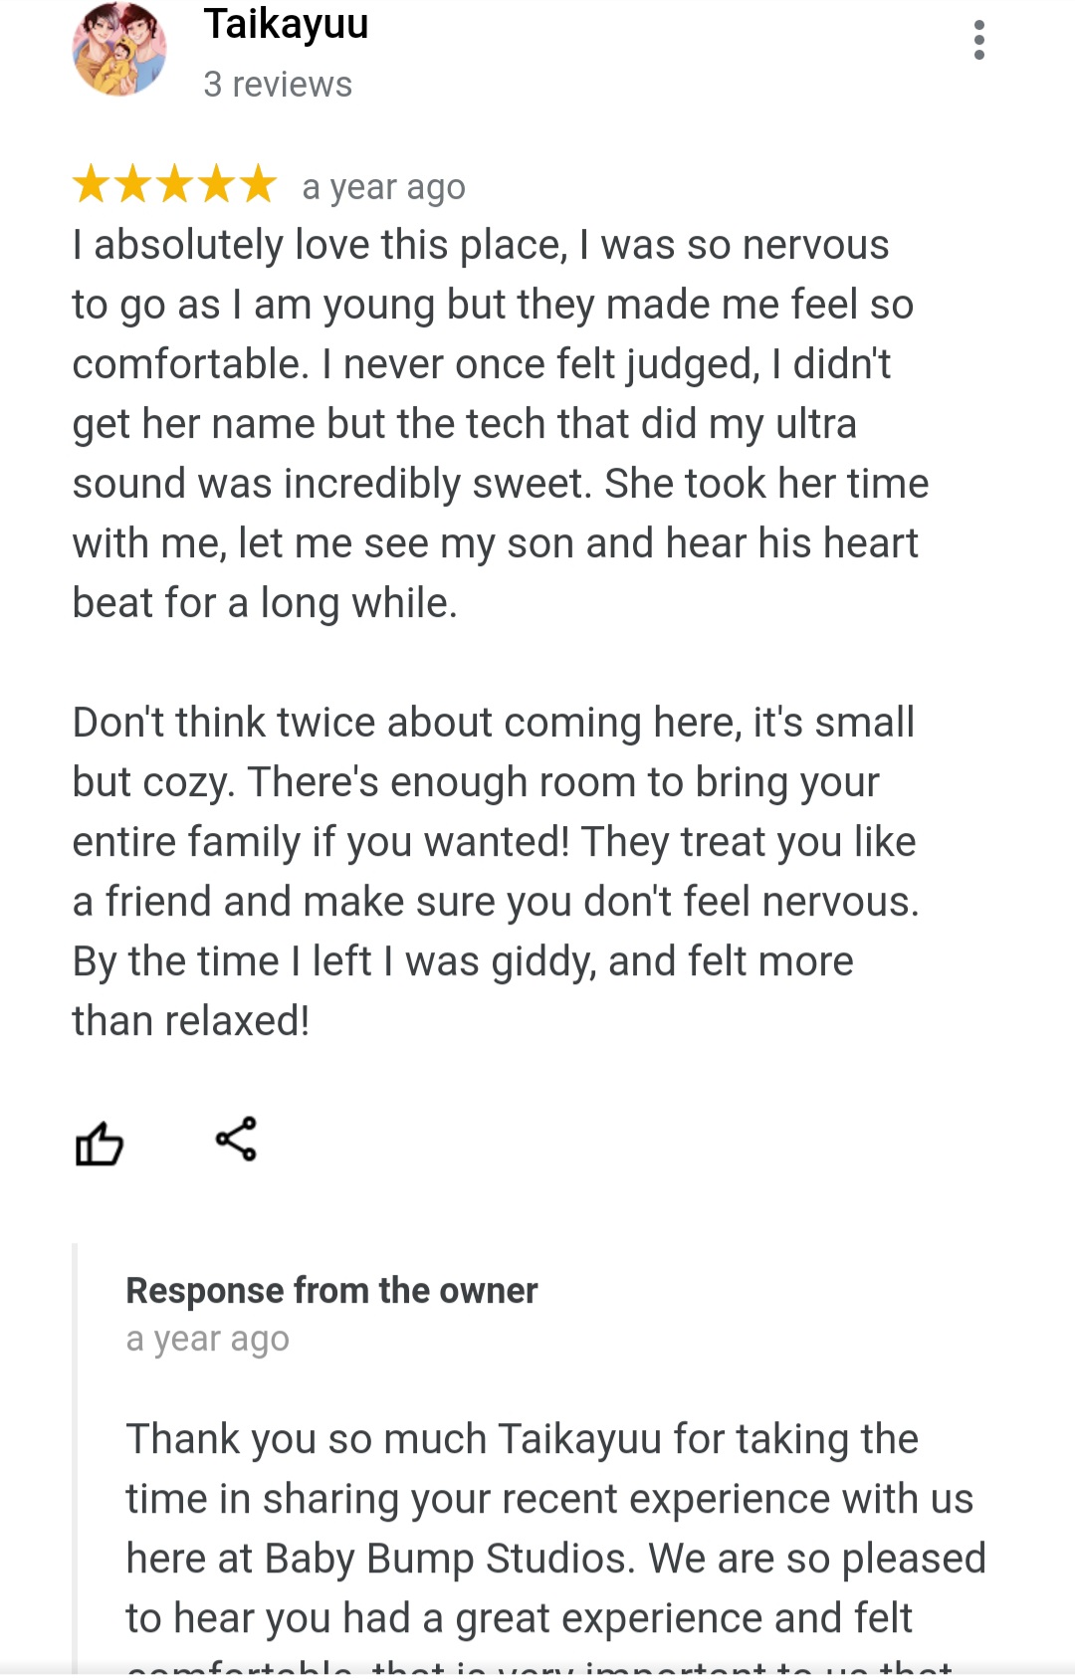Open the reviewer name Taikayuu
The height and width of the screenshot is (1679, 1075).
287,24
